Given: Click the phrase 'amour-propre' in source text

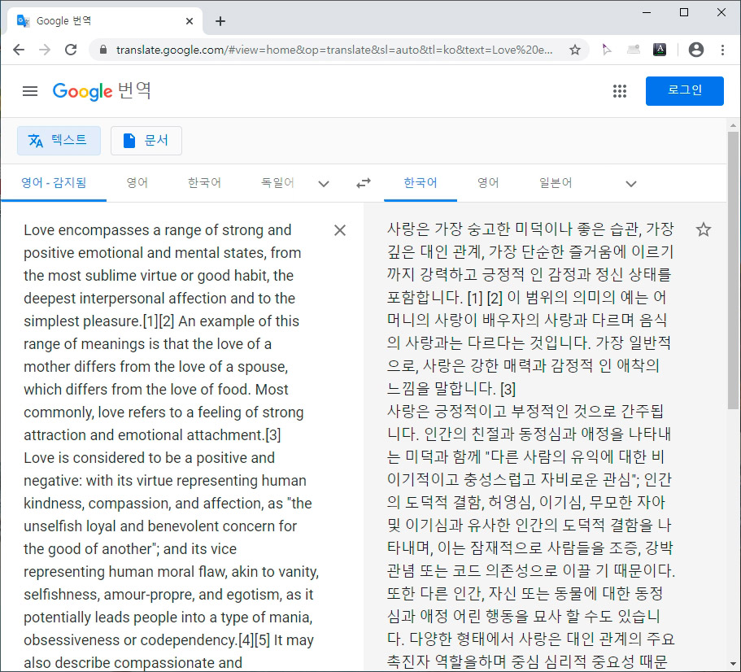Looking at the screenshot, I should click(x=149, y=595).
